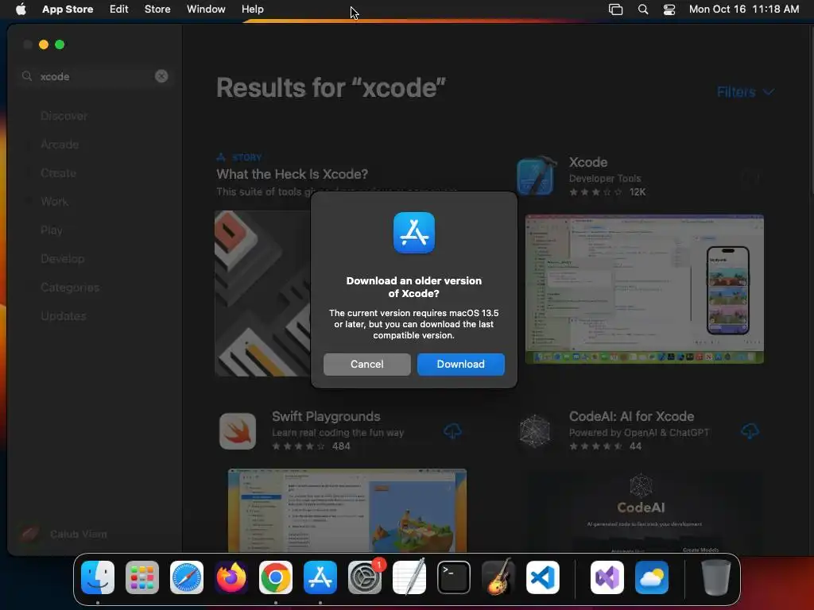Open the Calub Viam account profile
Image resolution: width=814 pixels, height=610 pixels.
pos(62,534)
